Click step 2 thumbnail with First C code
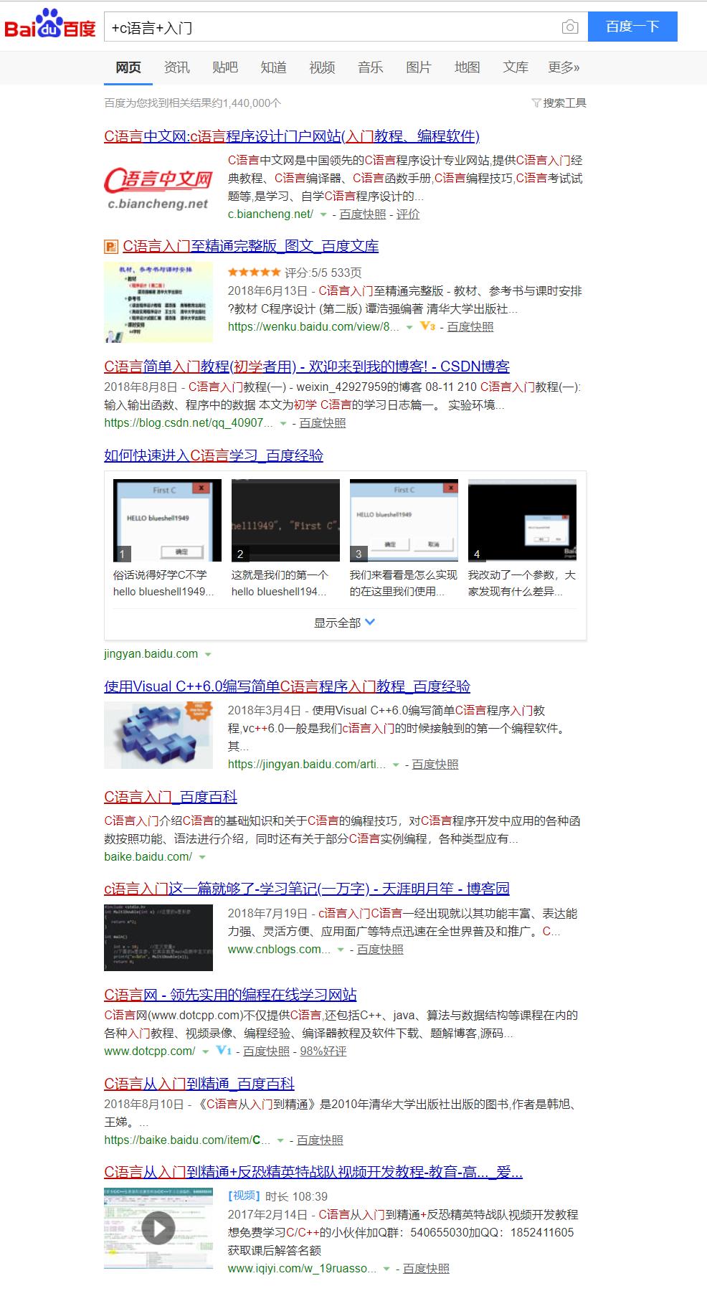Screen dimensions: 707x1291 click(285, 520)
